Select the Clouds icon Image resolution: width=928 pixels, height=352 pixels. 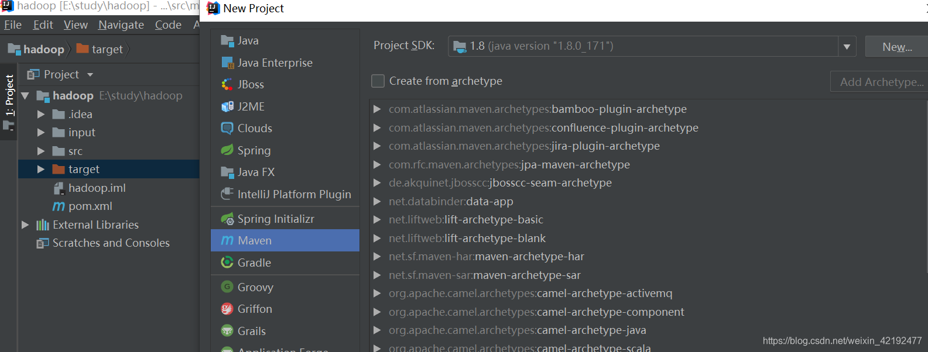coord(227,128)
